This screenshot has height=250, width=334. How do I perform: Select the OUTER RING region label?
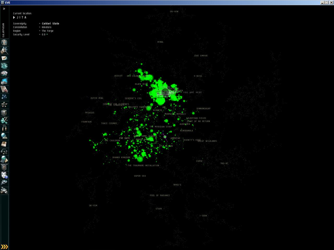click(97, 98)
